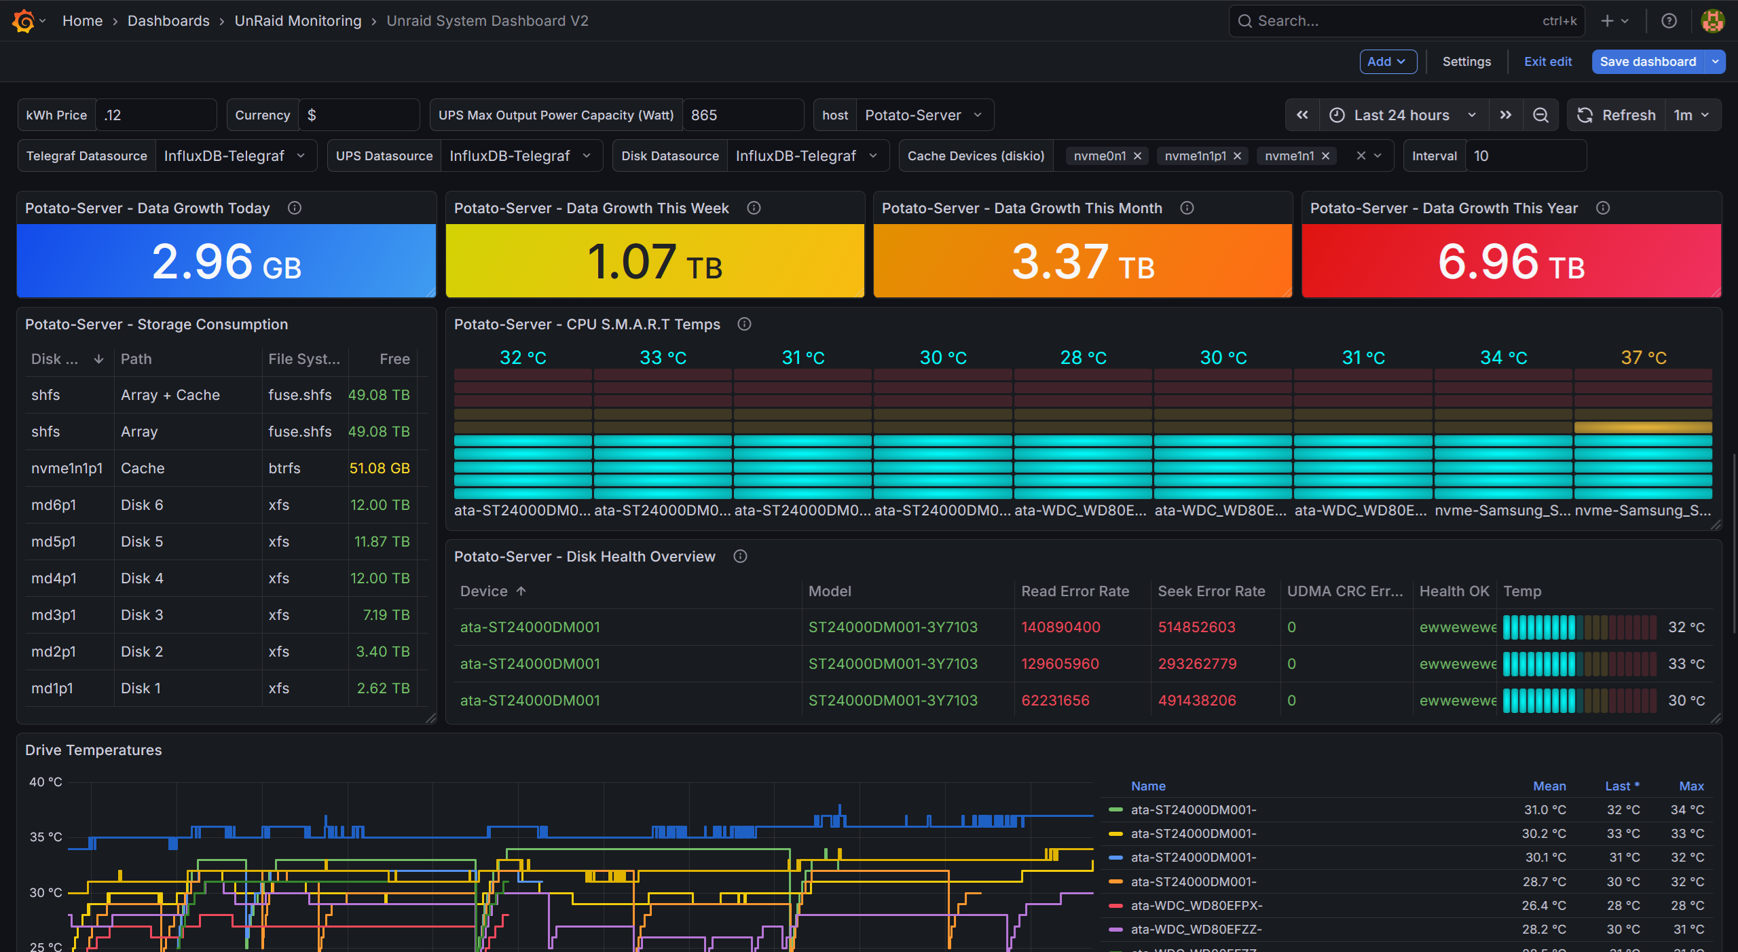The image size is (1738, 952).
Task: Go to UnRaid Monitoring breadcrumb
Action: tap(298, 21)
